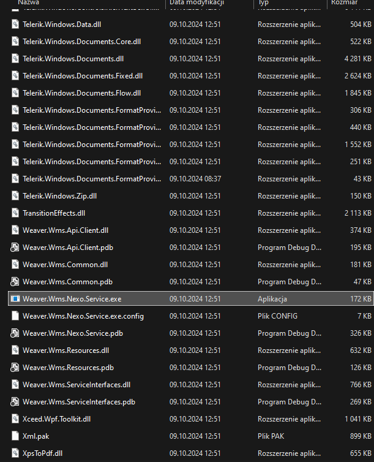Click the 374 KB size value
This screenshot has width=374, height=462.
click(x=361, y=230)
